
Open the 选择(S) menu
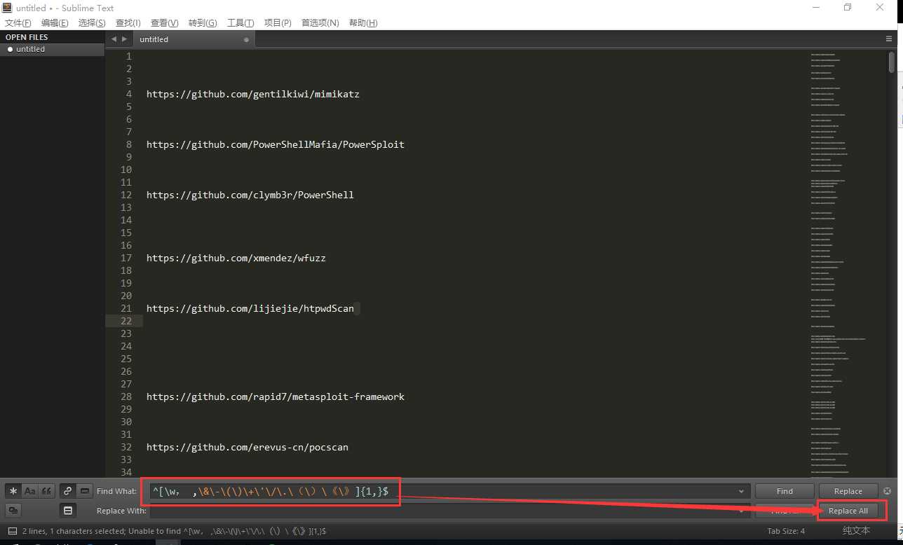tap(92, 23)
